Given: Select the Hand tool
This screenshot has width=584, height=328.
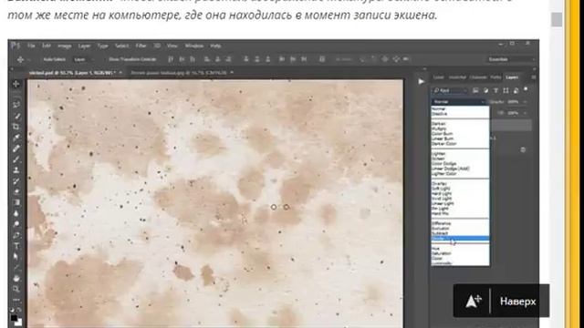Looking at the screenshot, I should pyautogui.click(x=16, y=278).
